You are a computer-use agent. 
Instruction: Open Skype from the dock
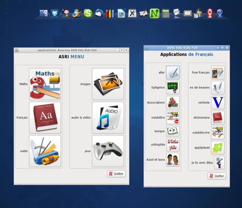88,13
